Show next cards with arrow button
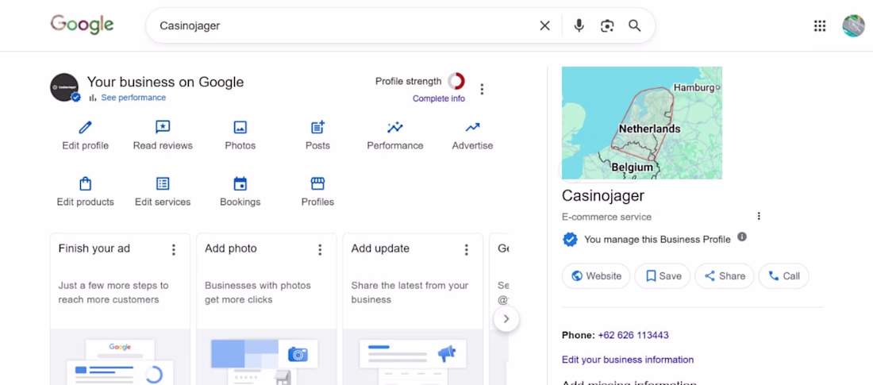 [506, 319]
